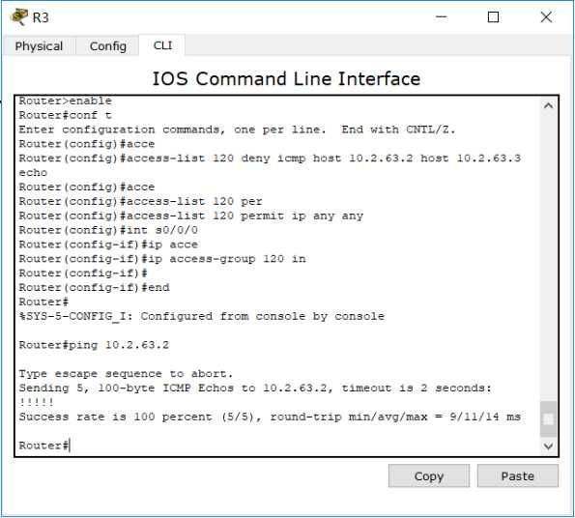
Task: Click the R3 router app icon in title bar
Action: tap(19, 16)
